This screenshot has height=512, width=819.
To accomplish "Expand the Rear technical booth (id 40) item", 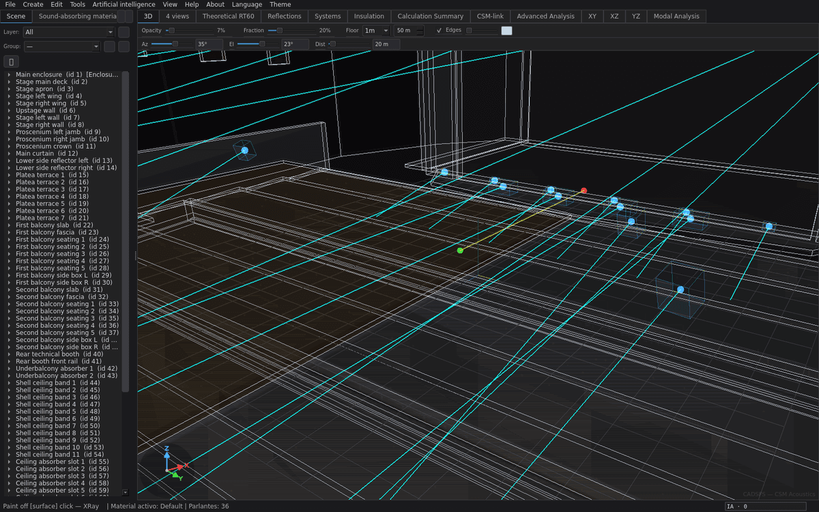I will click(x=8, y=354).
